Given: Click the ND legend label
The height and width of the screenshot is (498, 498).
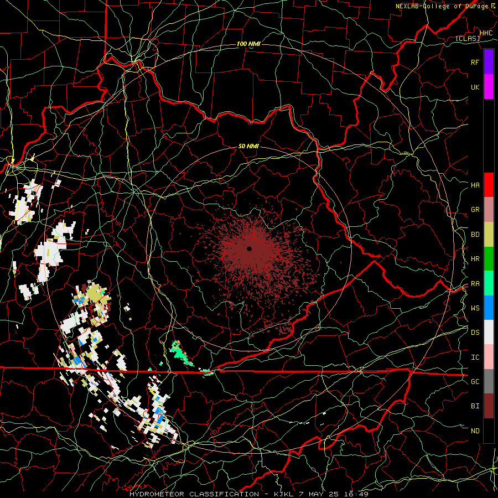Looking at the screenshot, I should tap(475, 431).
